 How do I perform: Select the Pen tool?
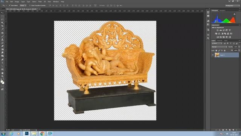coord(2,60)
